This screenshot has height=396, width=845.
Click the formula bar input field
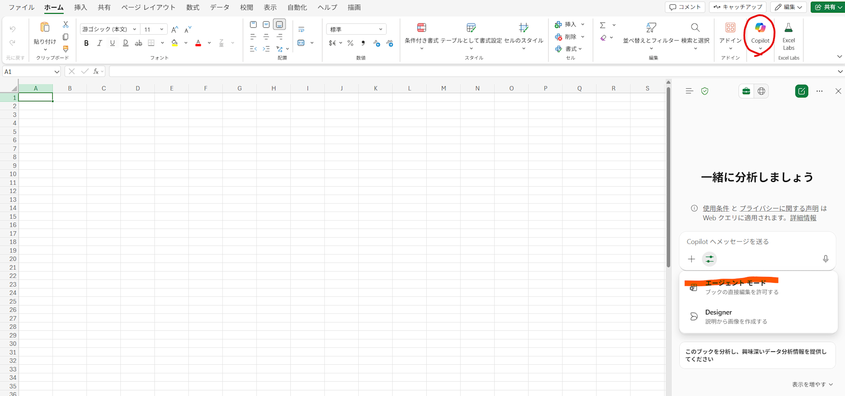[x=472, y=72]
